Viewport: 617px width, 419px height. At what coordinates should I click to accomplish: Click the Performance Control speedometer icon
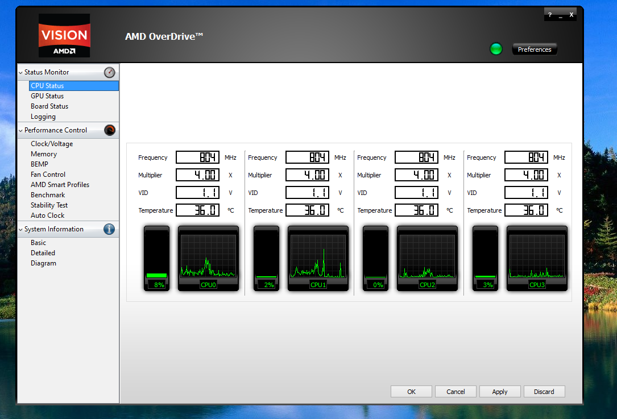110,130
